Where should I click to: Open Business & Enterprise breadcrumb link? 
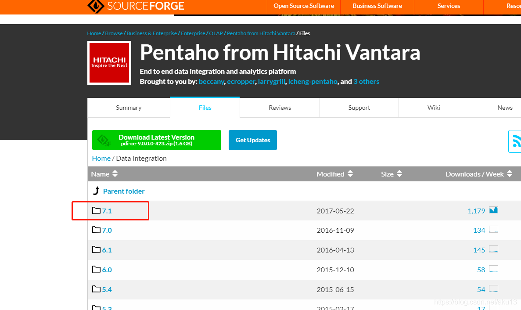click(x=151, y=33)
